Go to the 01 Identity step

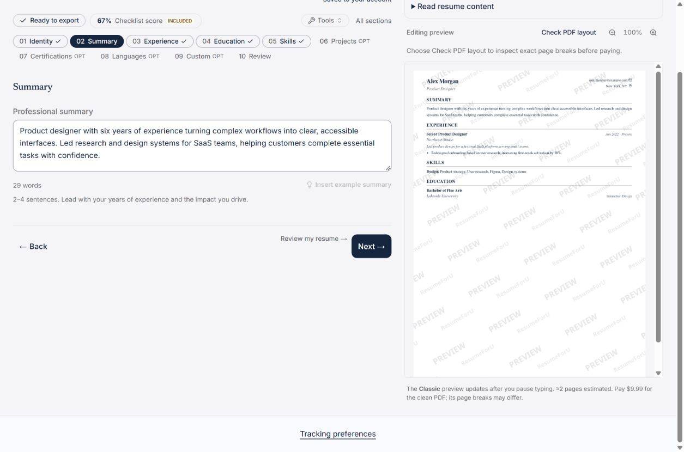click(40, 41)
